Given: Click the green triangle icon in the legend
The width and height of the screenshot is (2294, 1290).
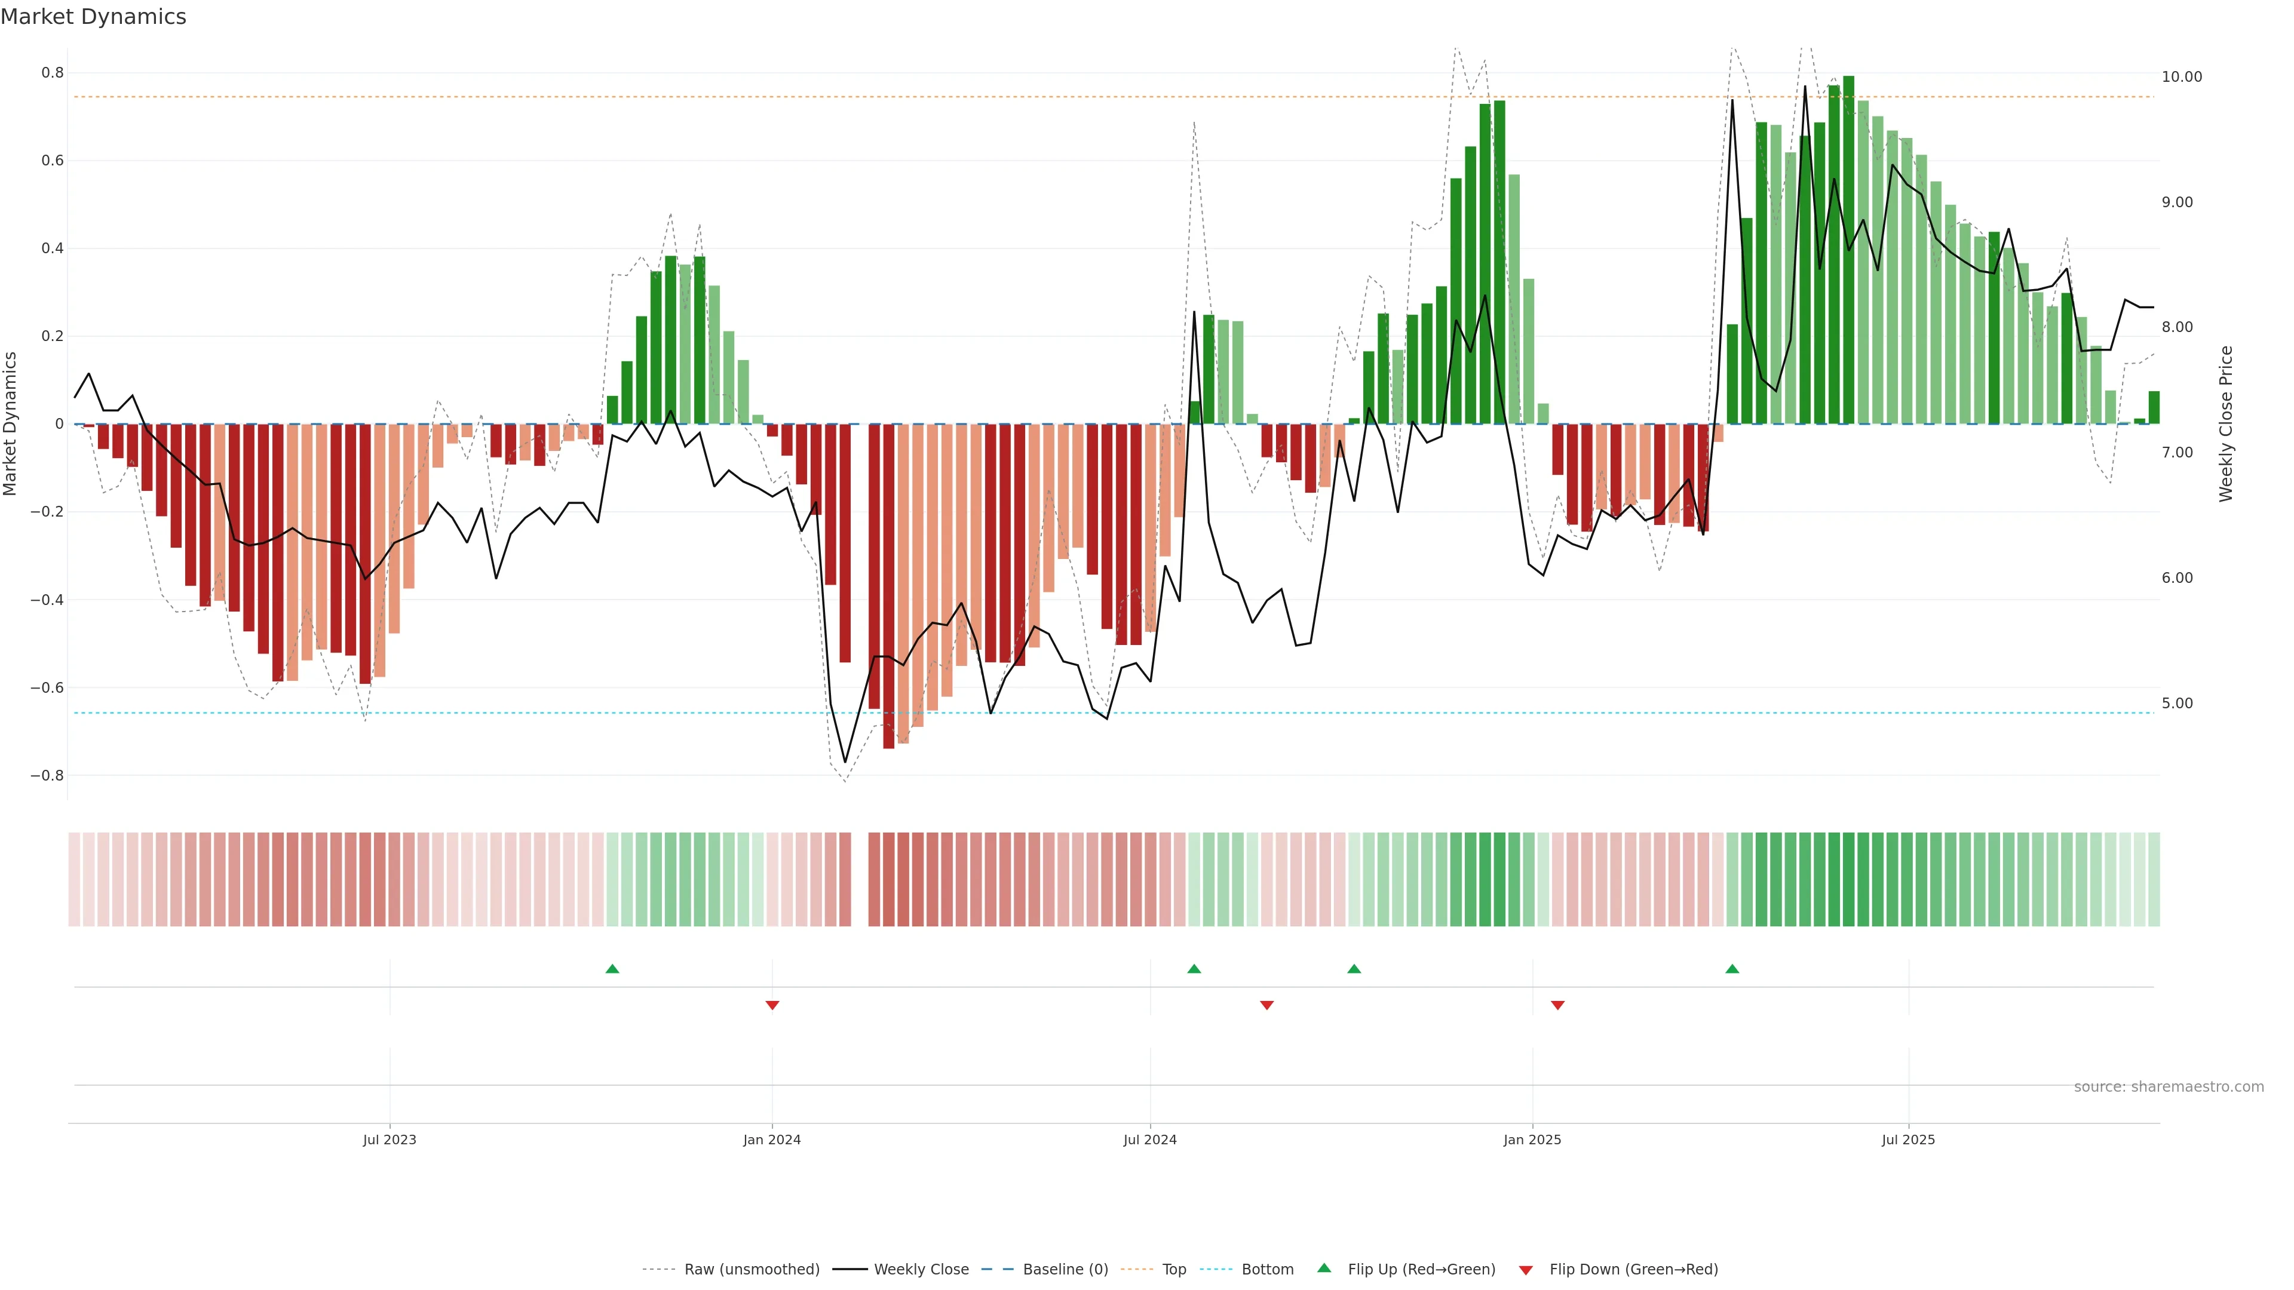Looking at the screenshot, I should (x=1324, y=1268).
